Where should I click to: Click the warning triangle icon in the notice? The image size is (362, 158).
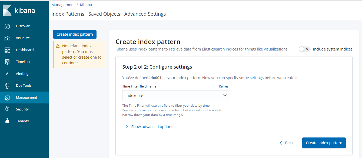pos(58,46)
